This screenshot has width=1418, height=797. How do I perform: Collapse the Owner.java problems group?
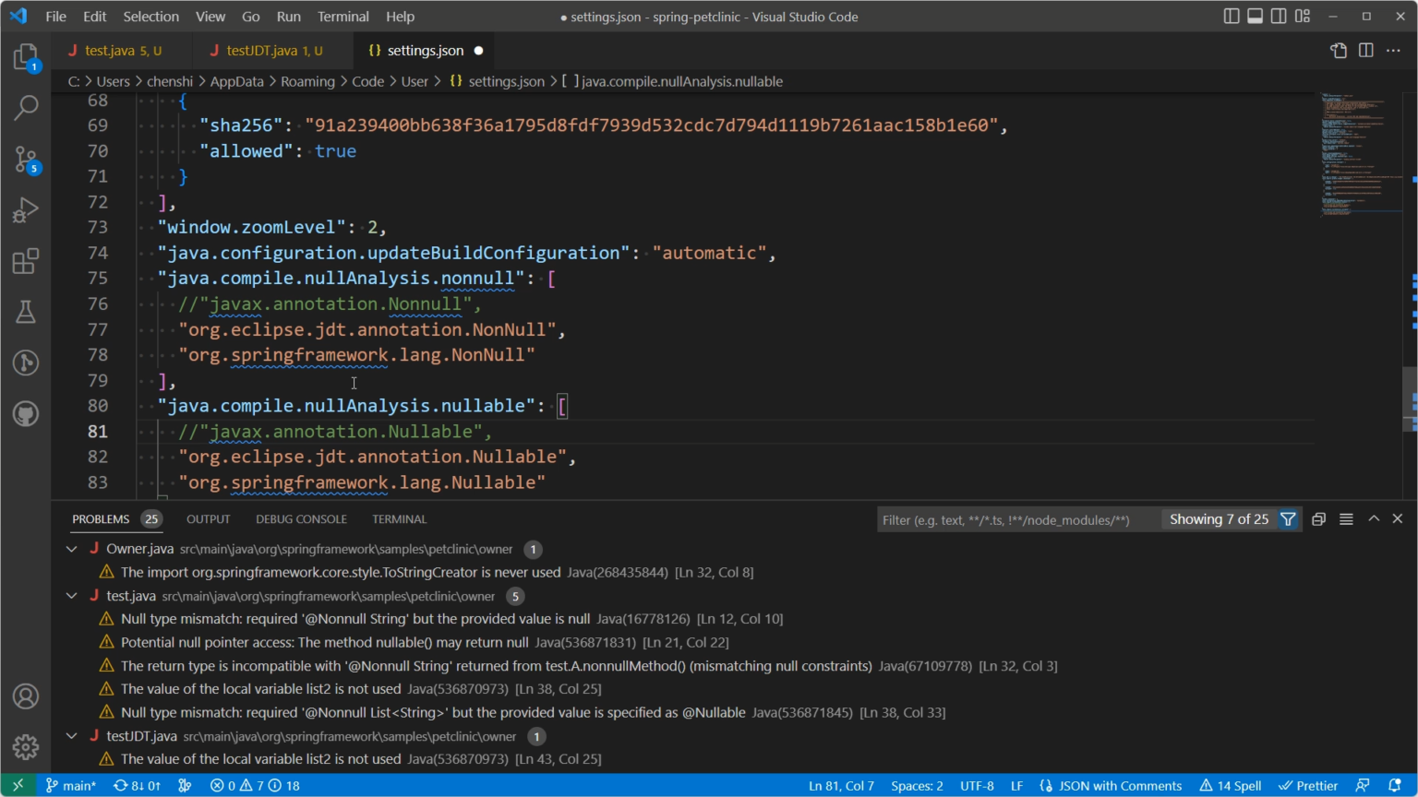[x=71, y=549]
